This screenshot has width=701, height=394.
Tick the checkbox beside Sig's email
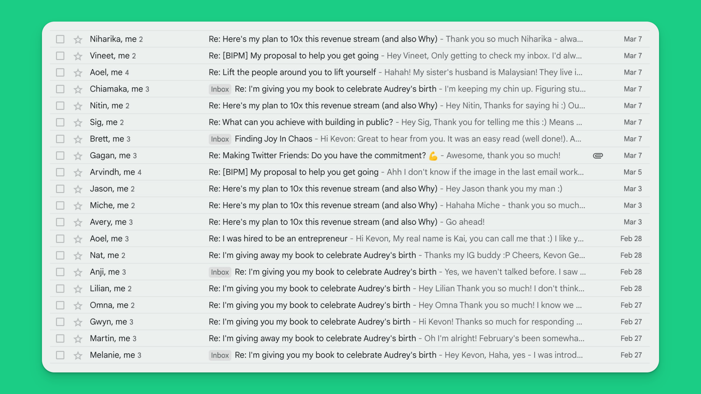[60, 122]
